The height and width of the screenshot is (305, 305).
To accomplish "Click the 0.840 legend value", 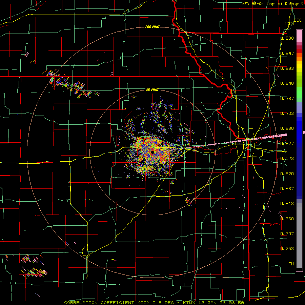I will point(287,83).
